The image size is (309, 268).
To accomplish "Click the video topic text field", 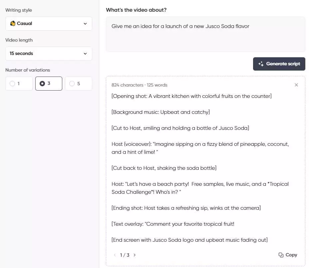I will pos(205,34).
